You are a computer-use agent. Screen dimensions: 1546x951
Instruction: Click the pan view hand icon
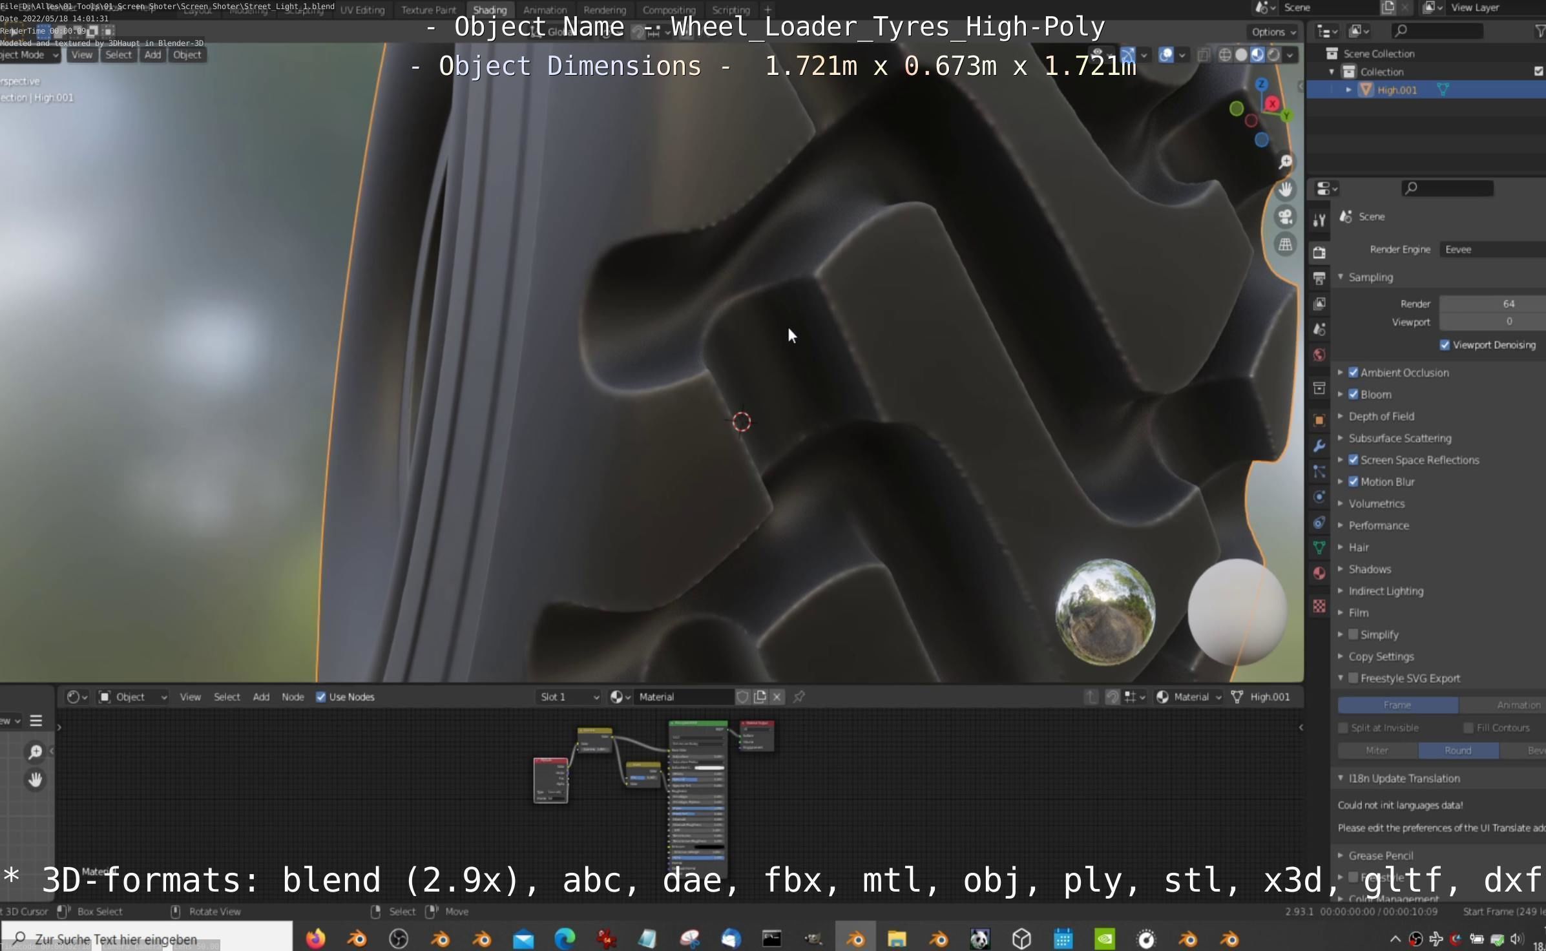[x=1286, y=189]
